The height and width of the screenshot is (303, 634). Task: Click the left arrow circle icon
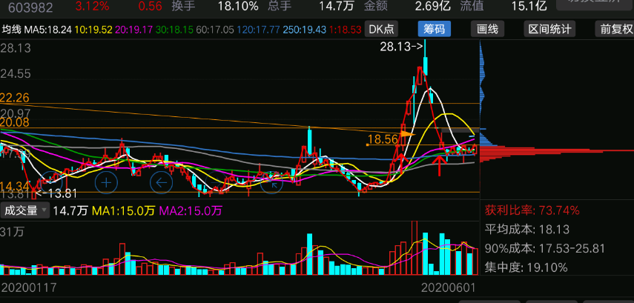162,183
